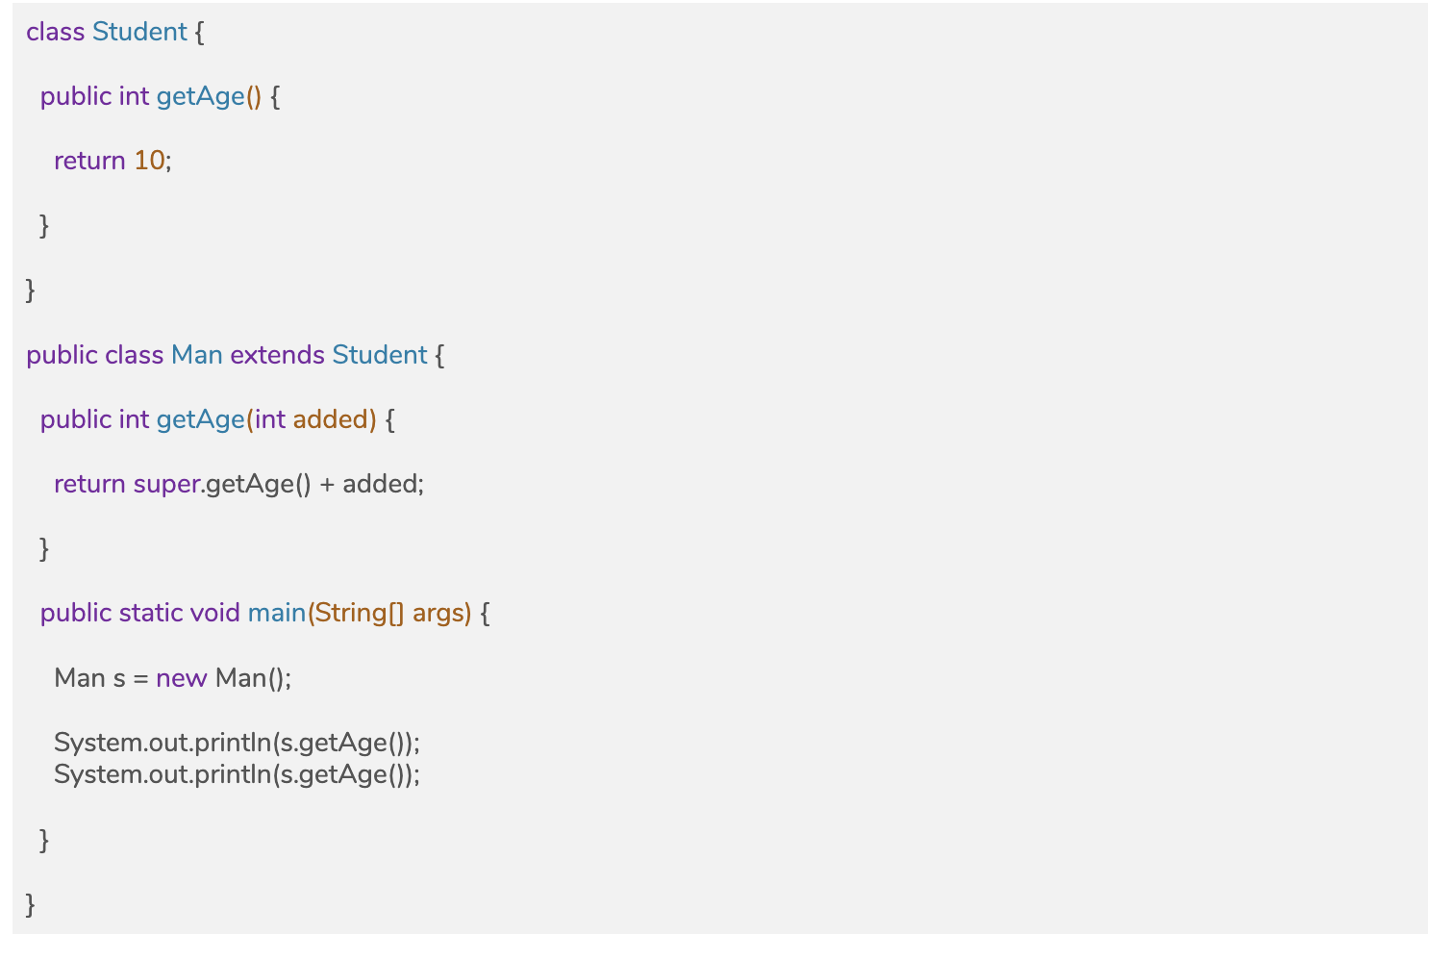Click the "return" keyword before 10
This screenshot has height=960, width=1452.
click(89, 161)
